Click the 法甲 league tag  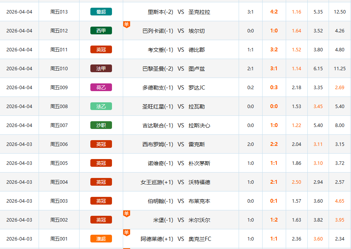pyautogui.click(x=101, y=68)
